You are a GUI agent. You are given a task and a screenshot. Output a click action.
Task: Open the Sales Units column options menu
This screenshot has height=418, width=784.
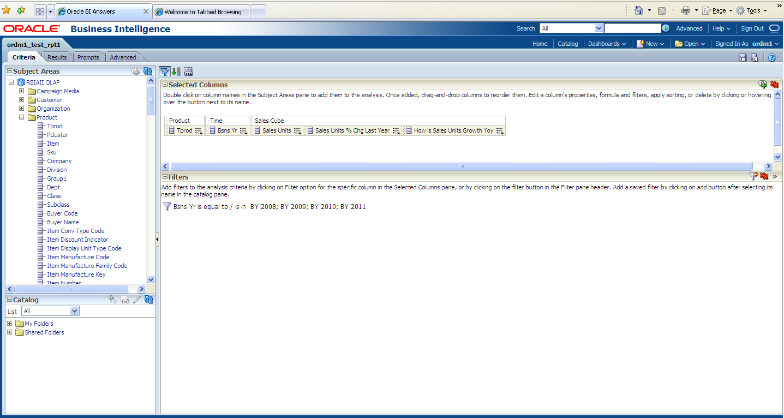[297, 131]
